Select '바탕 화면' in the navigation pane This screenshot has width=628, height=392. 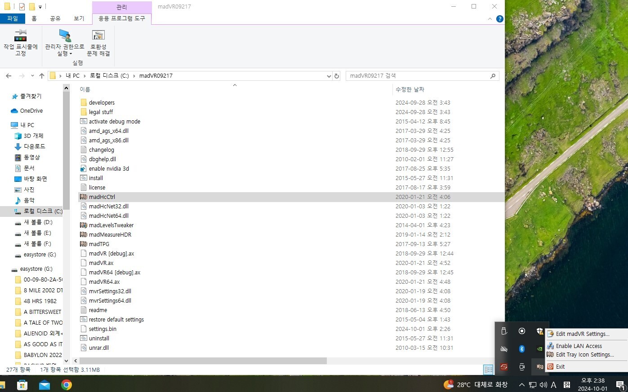(35, 179)
